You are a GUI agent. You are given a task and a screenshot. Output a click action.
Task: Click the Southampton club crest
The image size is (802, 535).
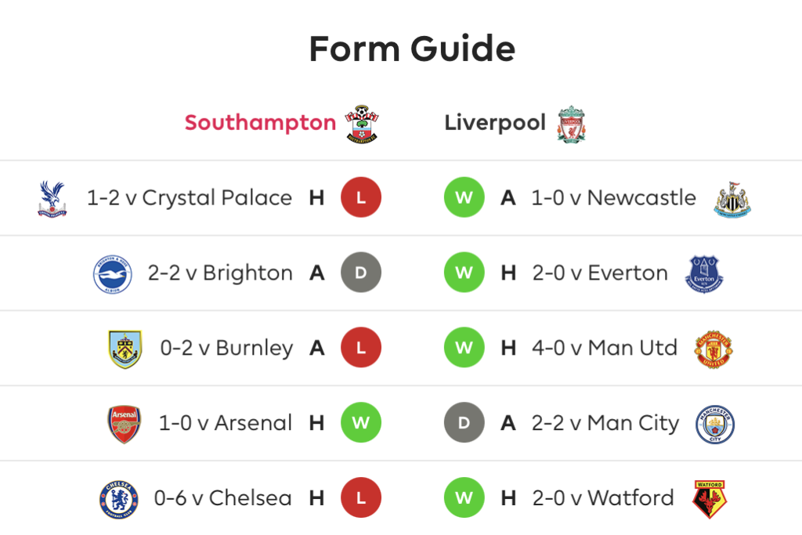(362, 124)
